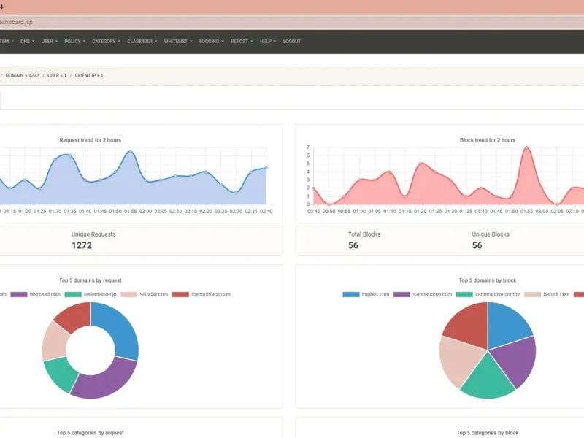Click the block trend point at 01:20

coord(420,164)
